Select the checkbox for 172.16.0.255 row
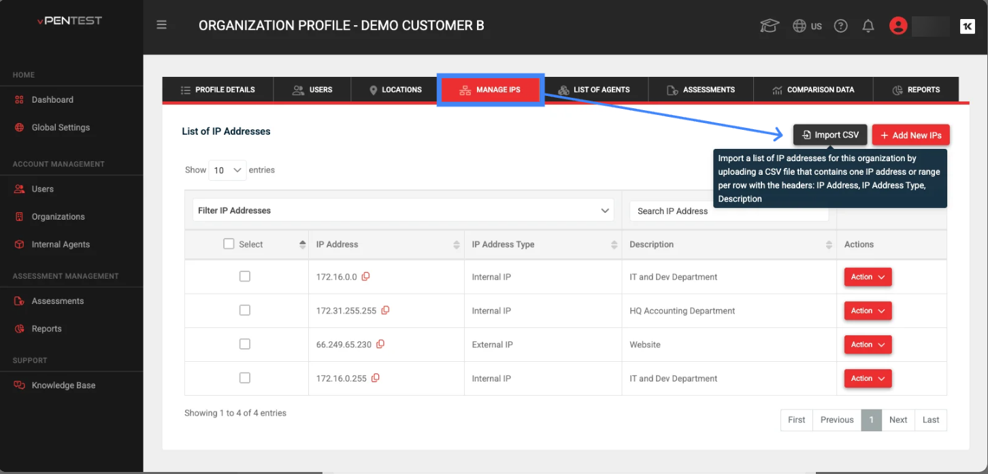This screenshot has height=474, width=988. click(245, 378)
